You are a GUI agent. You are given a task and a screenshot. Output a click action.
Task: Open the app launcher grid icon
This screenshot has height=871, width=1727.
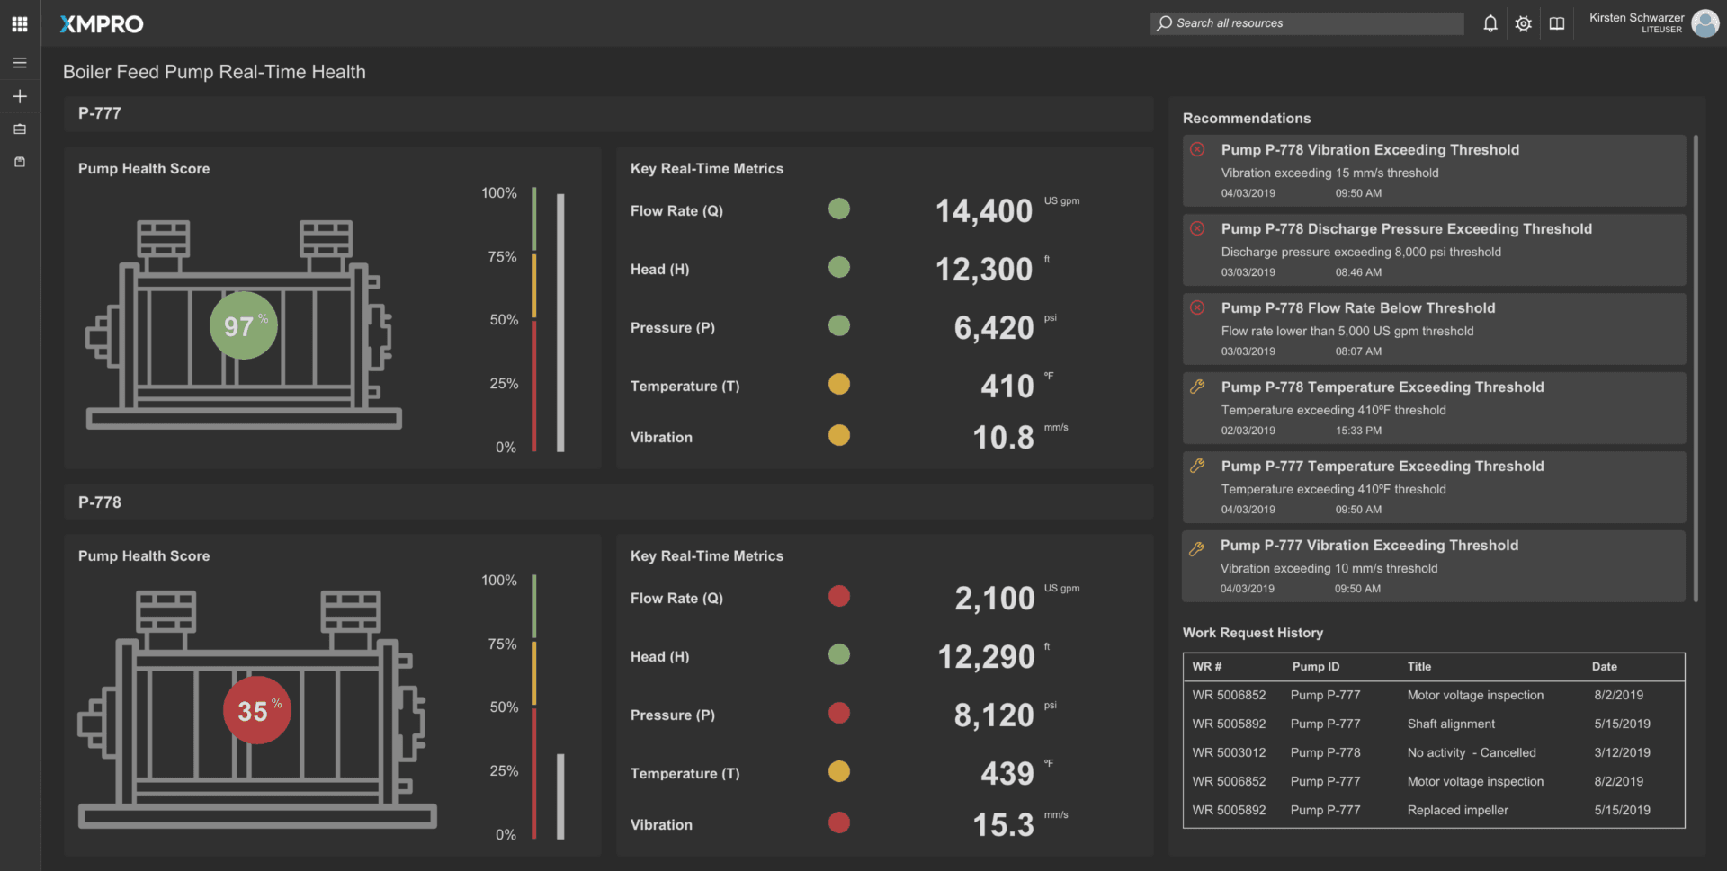pyautogui.click(x=20, y=24)
